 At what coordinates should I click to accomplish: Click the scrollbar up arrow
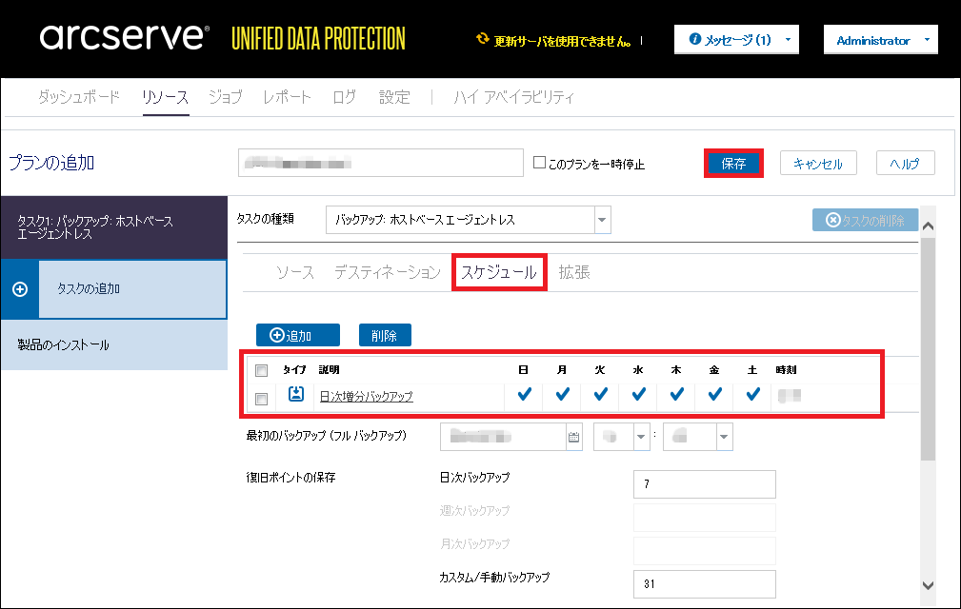point(928,226)
